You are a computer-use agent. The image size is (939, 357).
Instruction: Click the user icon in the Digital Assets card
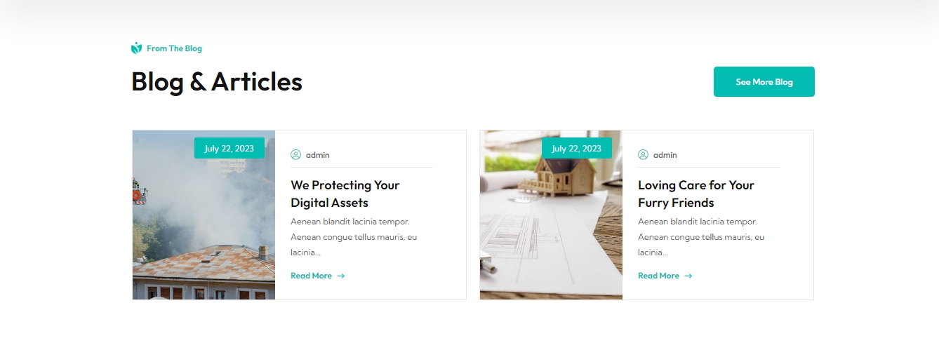pos(295,155)
